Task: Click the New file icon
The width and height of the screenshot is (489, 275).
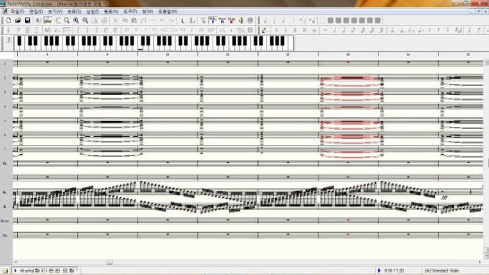Action: 7,20
